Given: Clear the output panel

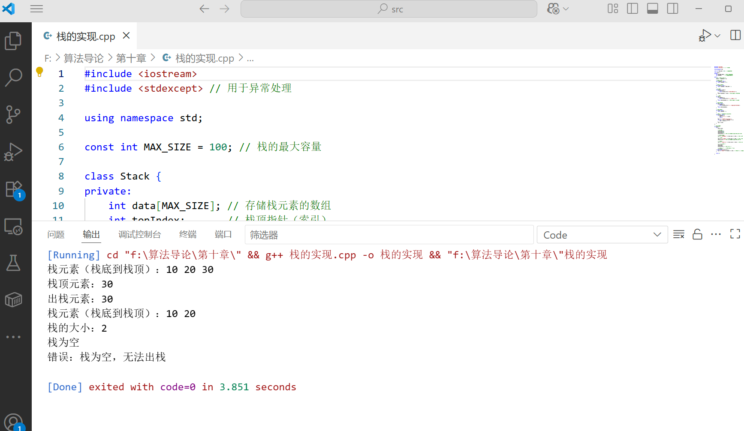Looking at the screenshot, I should (x=679, y=234).
